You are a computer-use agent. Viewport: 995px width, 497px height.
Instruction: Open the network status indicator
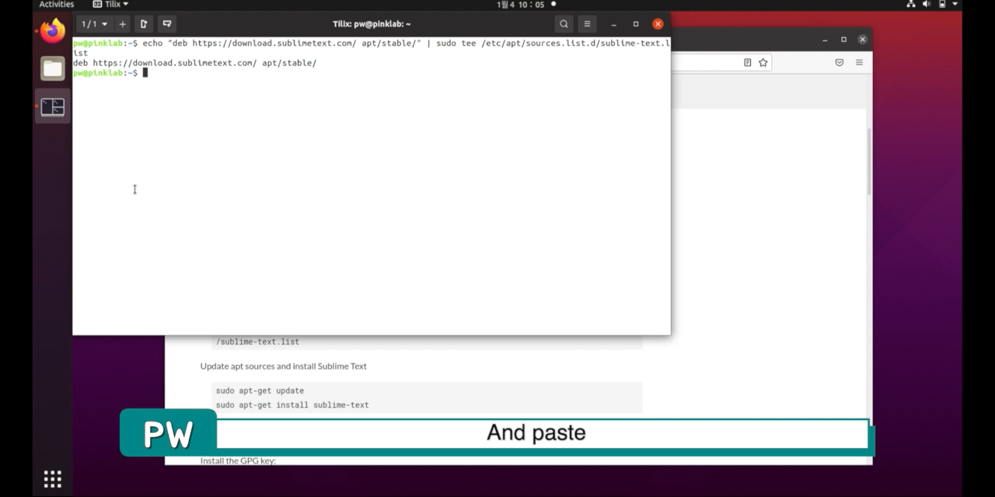911,5
